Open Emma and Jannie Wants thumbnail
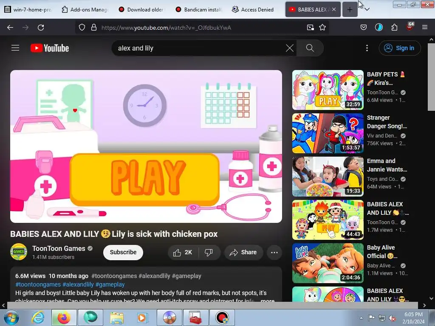The image size is (435, 326). 328,176
